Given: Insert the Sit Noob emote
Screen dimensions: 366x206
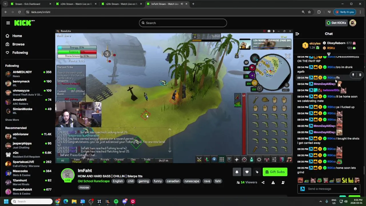Looking at the screenshot, I should click(x=348, y=181).
